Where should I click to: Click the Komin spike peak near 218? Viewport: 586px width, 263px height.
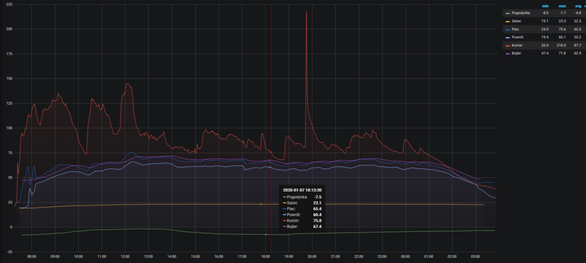306,12
